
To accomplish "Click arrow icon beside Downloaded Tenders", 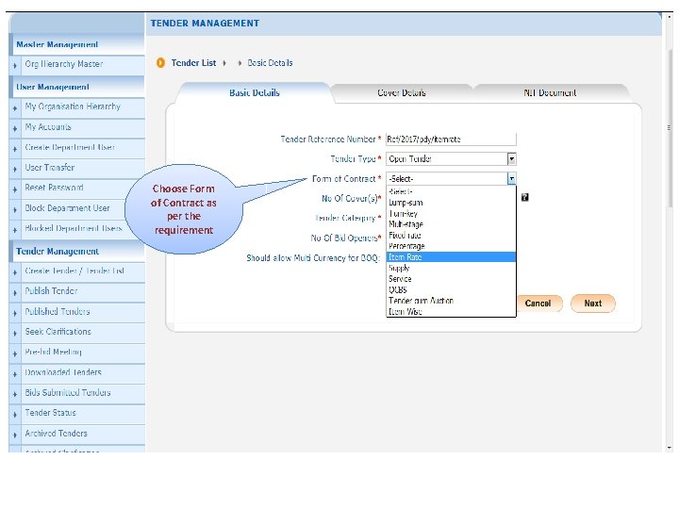I will tap(15, 374).
